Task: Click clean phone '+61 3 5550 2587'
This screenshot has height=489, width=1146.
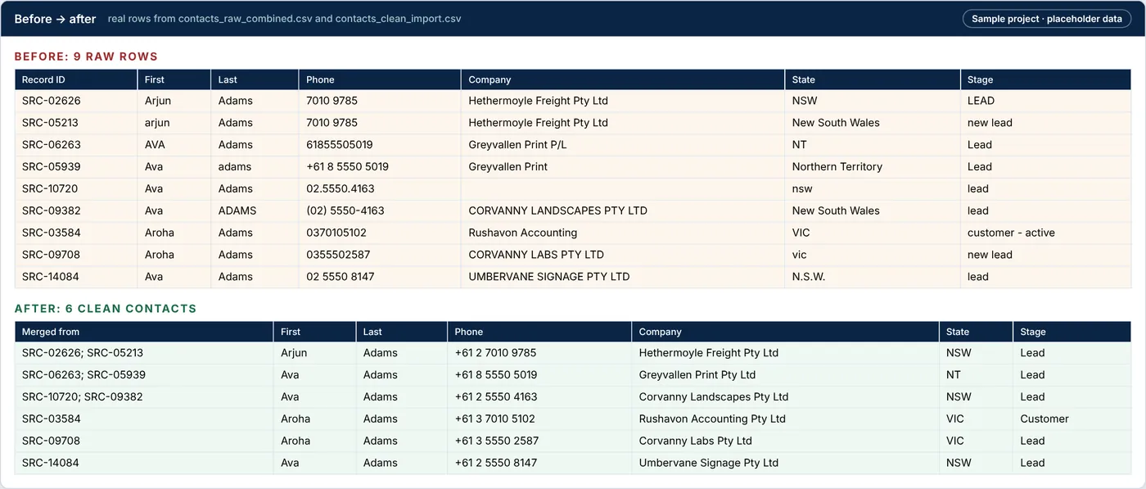Action: tap(539, 441)
